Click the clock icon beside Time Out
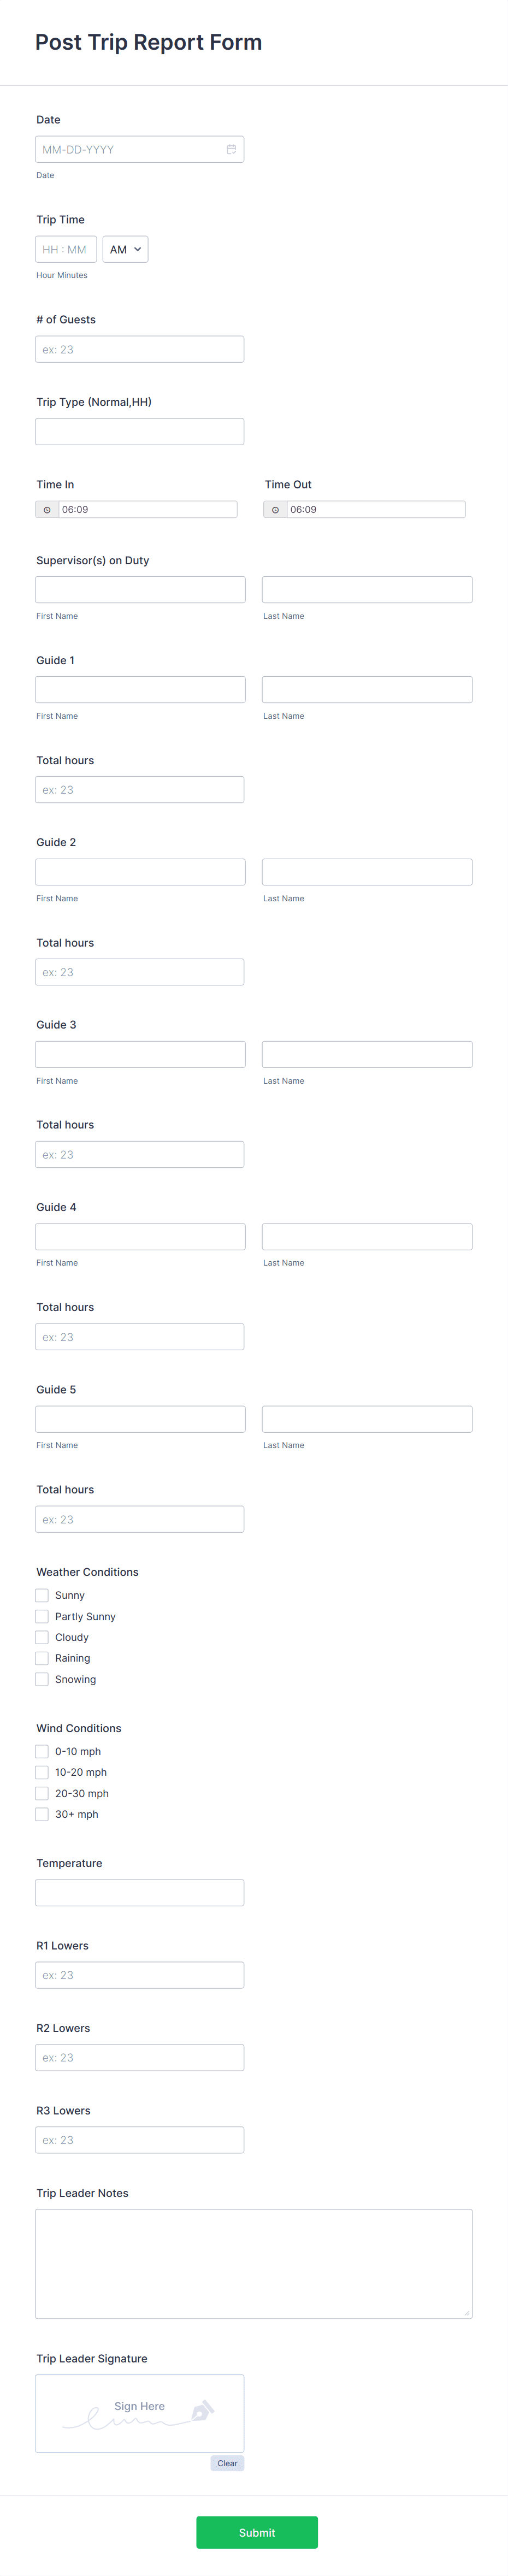The height and width of the screenshot is (2576, 508). [x=275, y=510]
